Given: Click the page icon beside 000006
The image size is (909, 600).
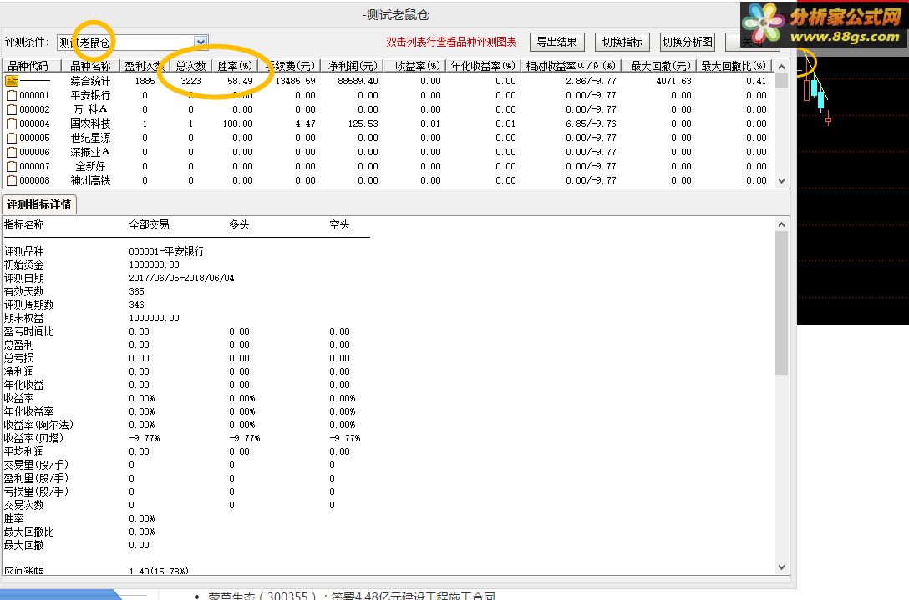Looking at the screenshot, I should (12, 153).
